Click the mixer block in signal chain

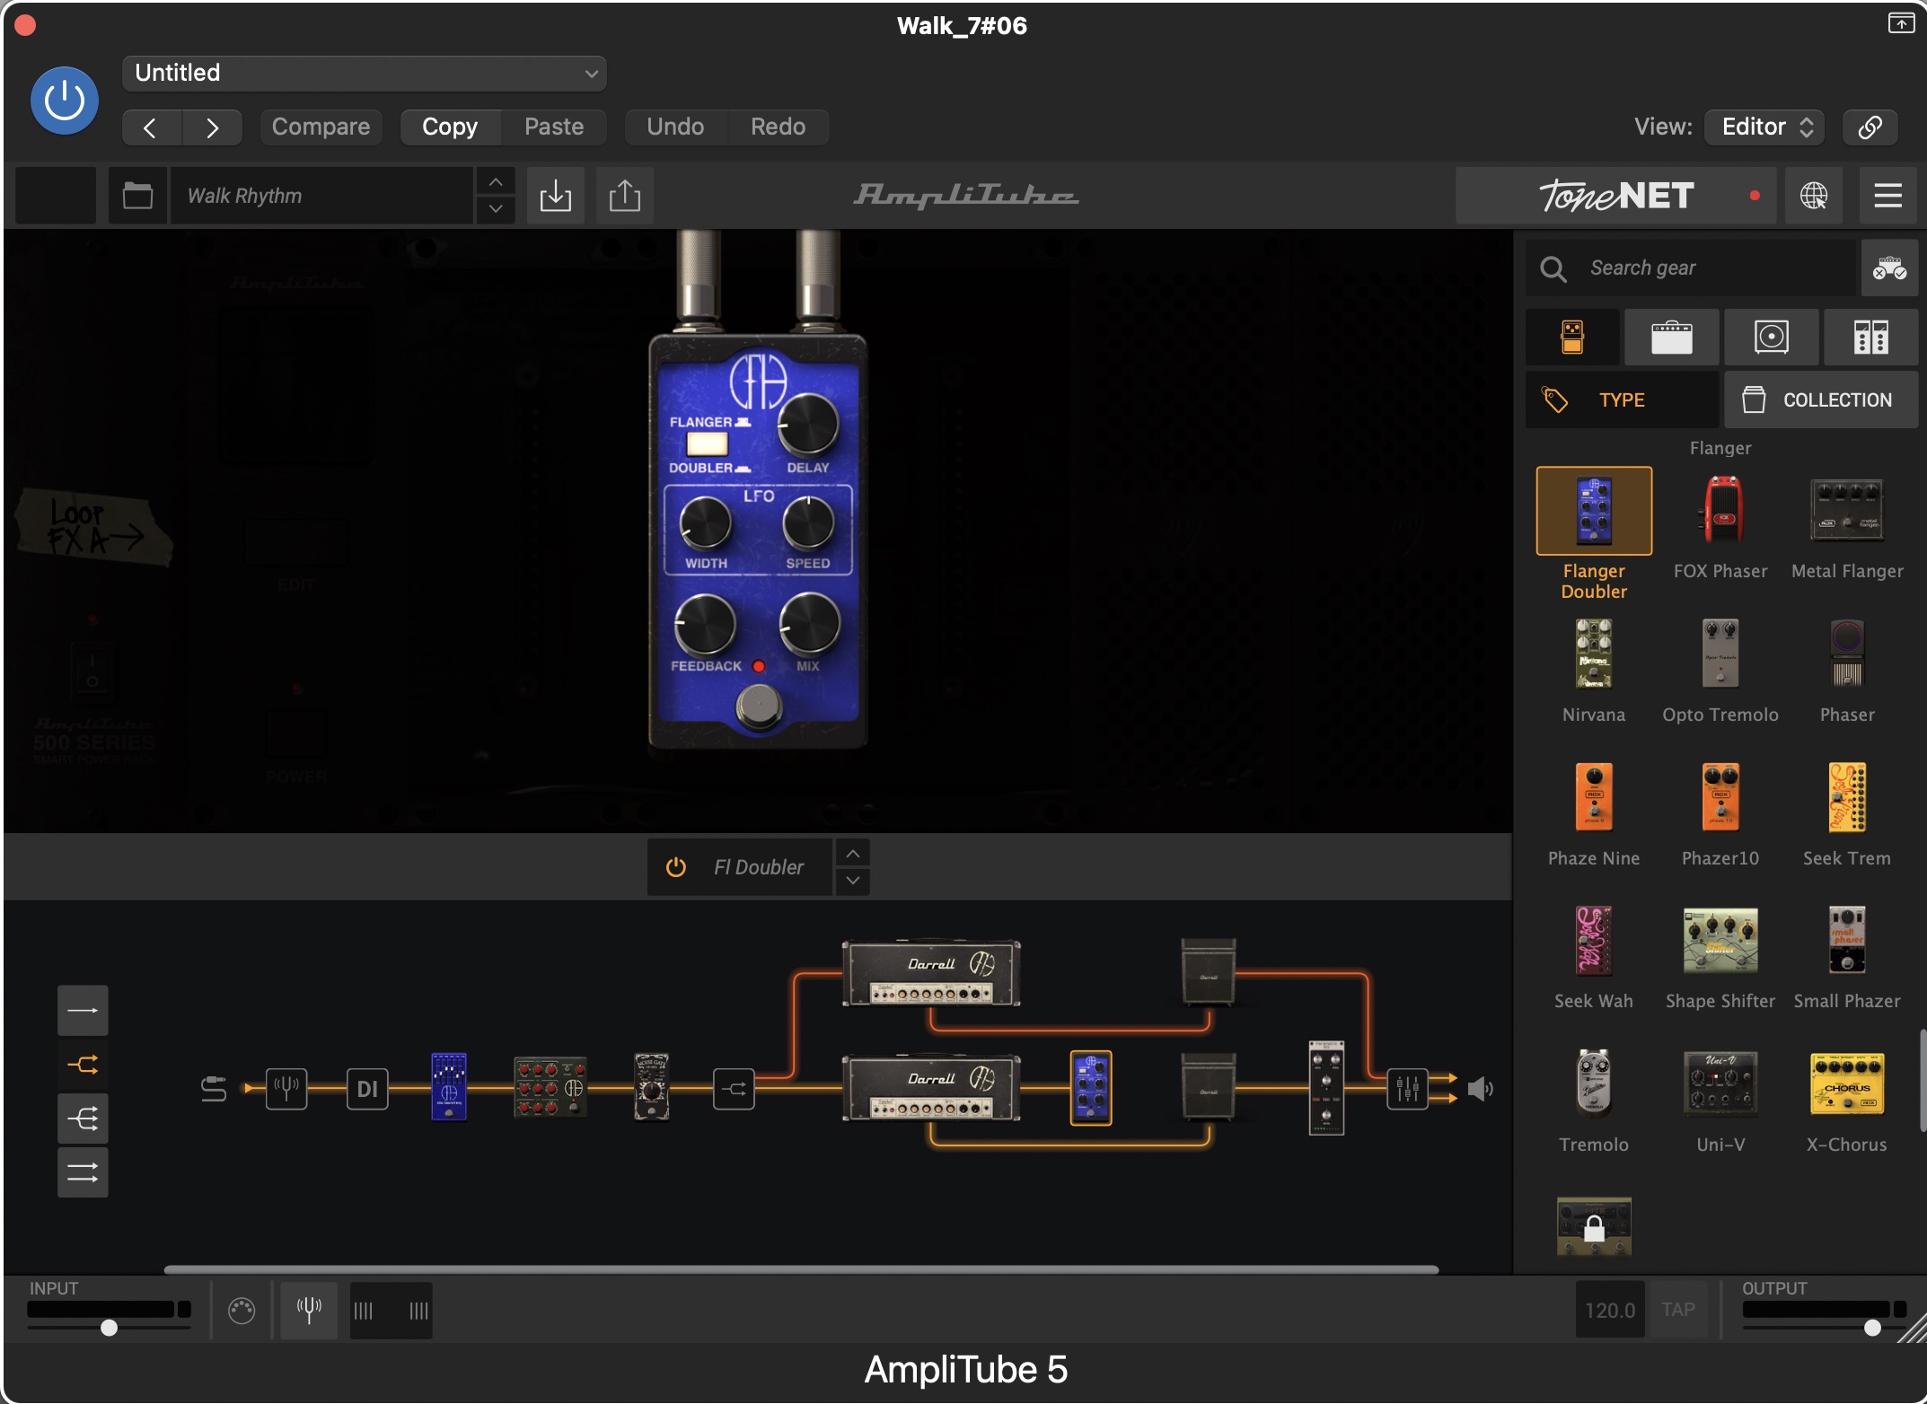[1407, 1089]
